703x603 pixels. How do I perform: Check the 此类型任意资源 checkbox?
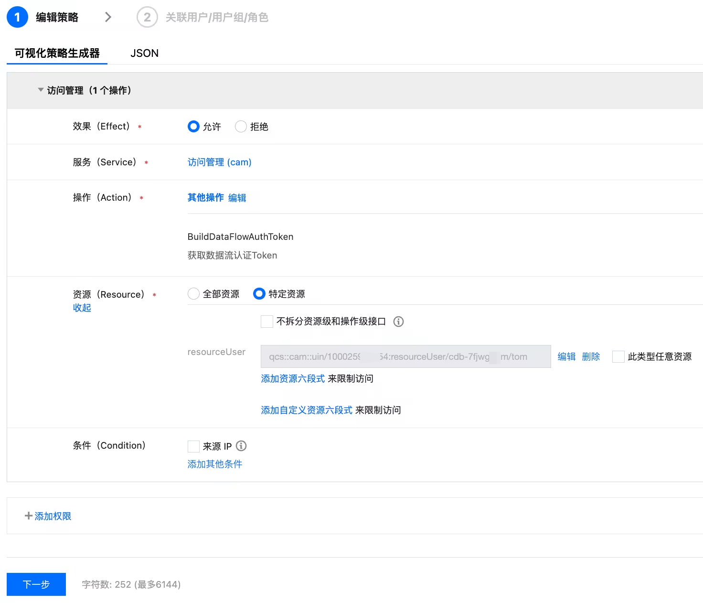618,356
